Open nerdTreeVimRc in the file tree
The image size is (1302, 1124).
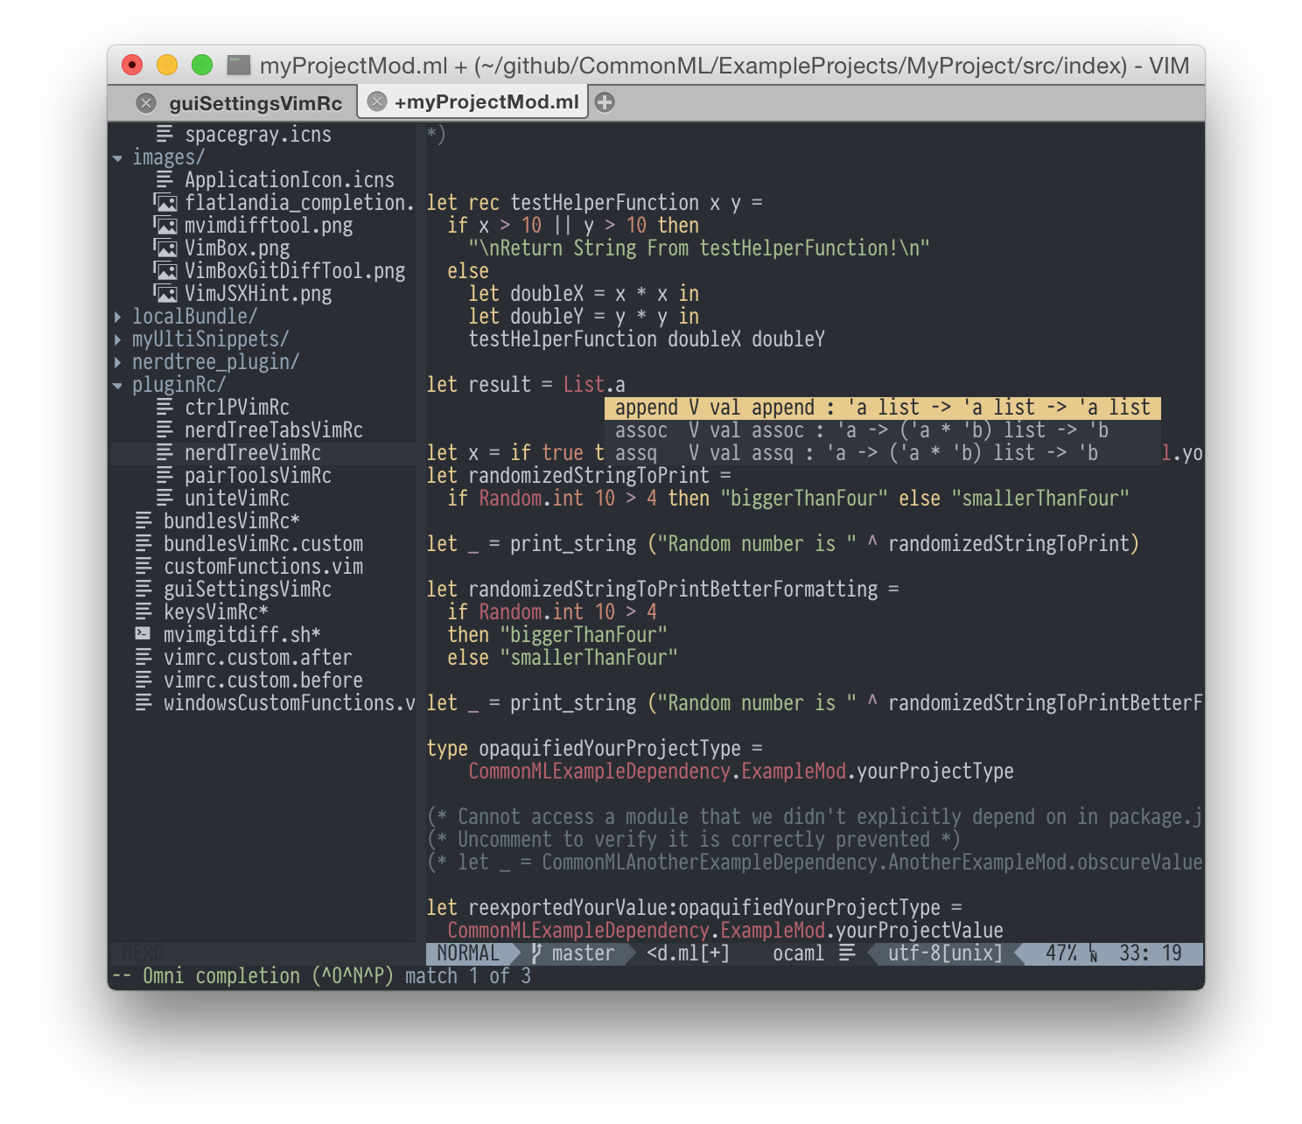(x=253, y=453)
